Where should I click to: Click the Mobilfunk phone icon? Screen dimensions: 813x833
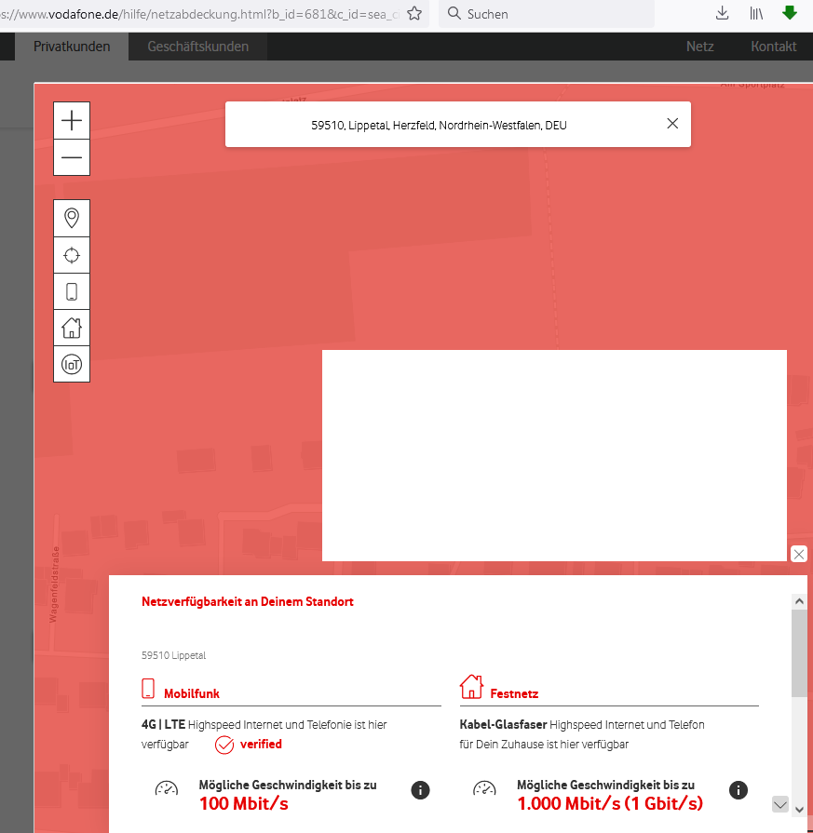(x=148, y=689)
